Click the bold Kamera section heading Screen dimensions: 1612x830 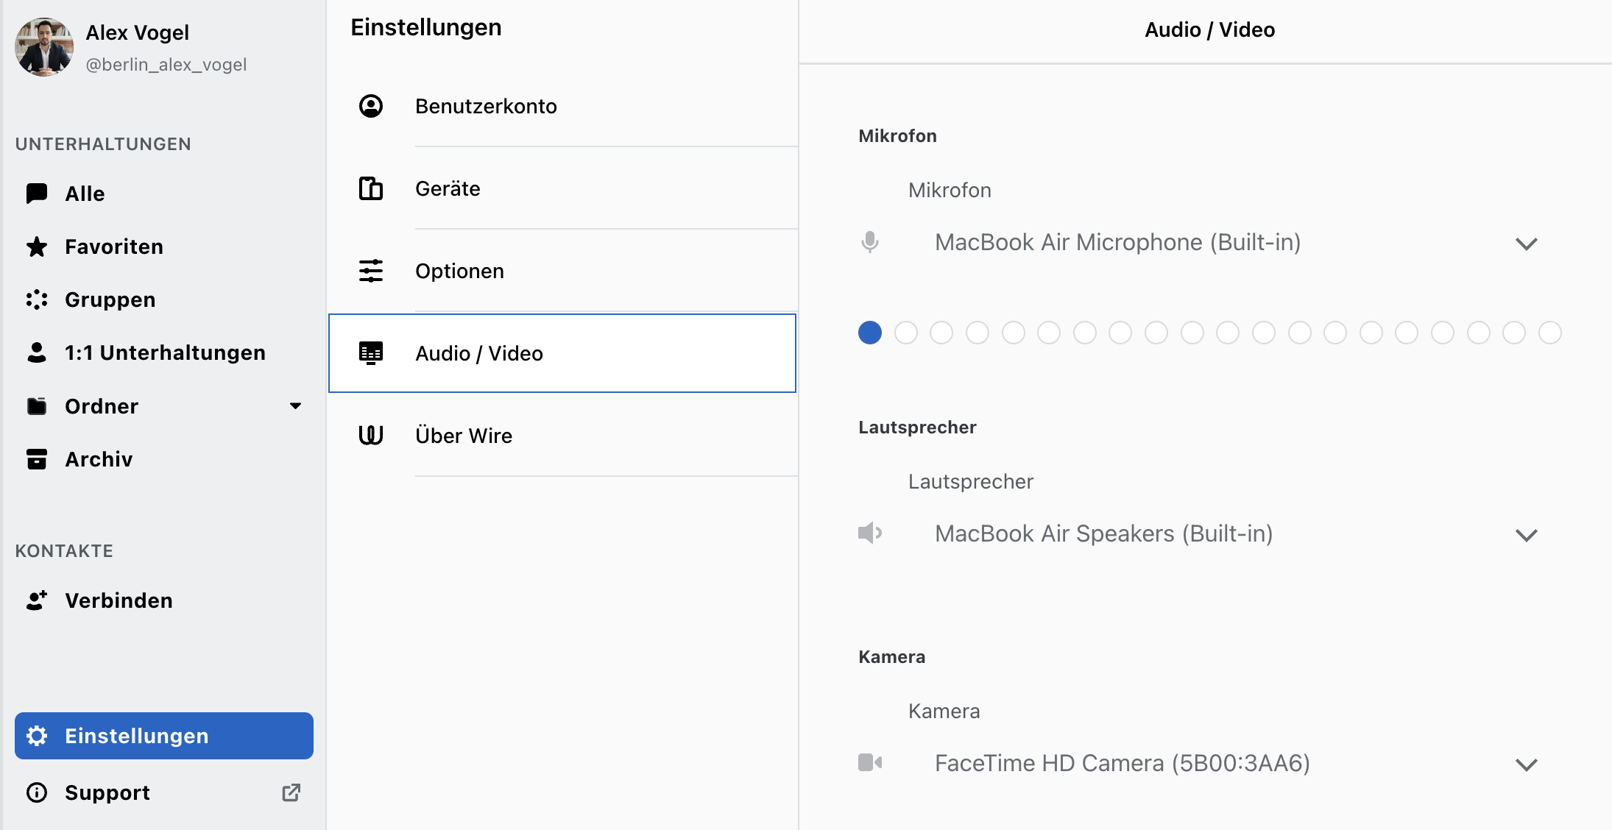tap(891, 657)
